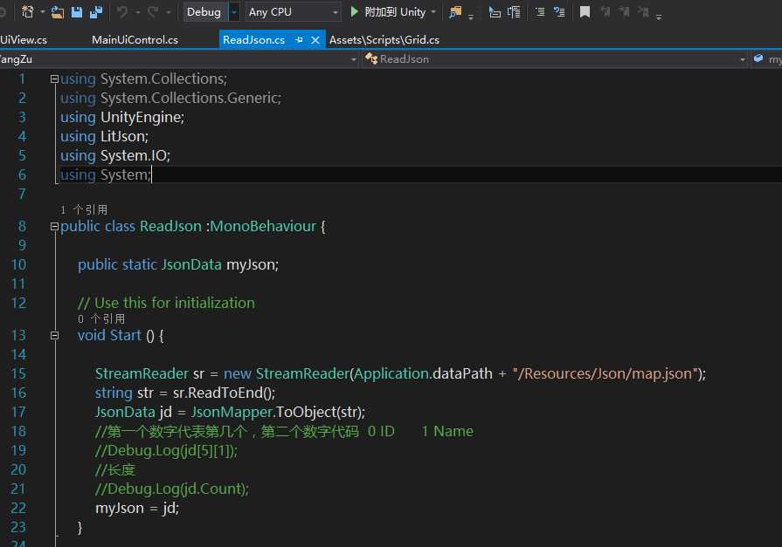Click the 'myJson = jd;' statement

coord(137,508)
